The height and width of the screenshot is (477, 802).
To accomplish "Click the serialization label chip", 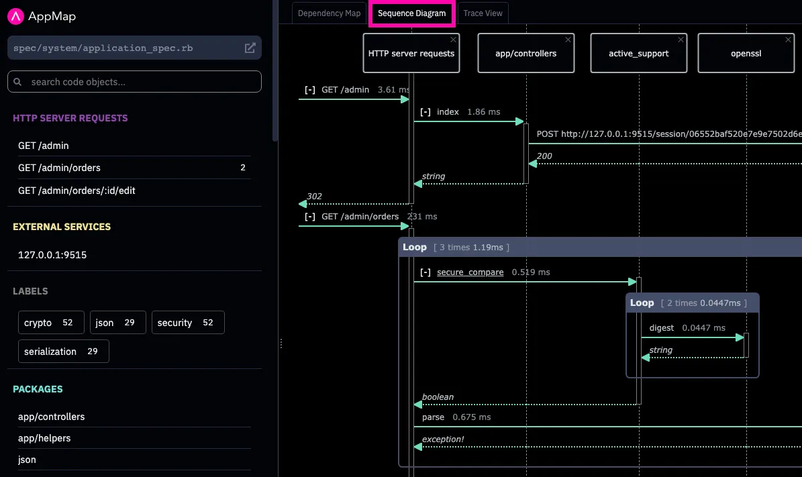I will point(64,352).
